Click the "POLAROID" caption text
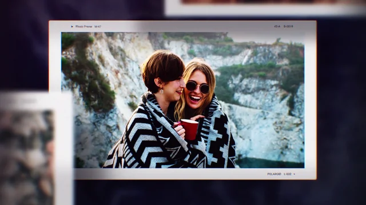366x205 pixels. [274, 174]
